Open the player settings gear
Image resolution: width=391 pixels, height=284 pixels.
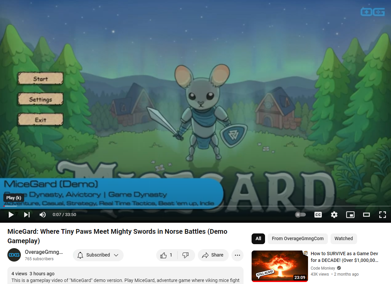[334, 215]
